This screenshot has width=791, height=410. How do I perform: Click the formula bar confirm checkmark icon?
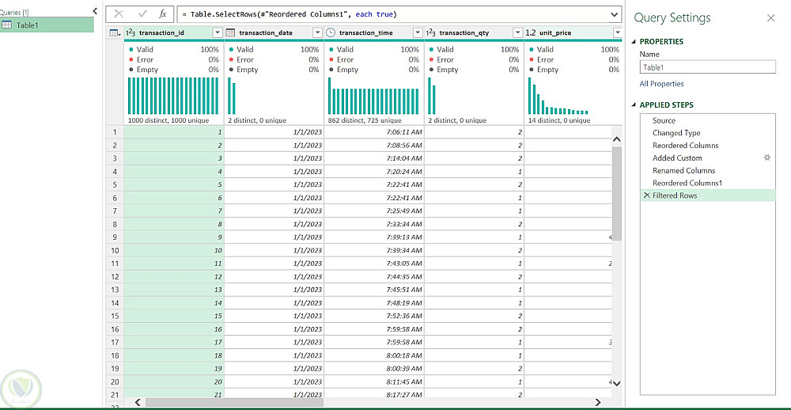pos(142,14)
